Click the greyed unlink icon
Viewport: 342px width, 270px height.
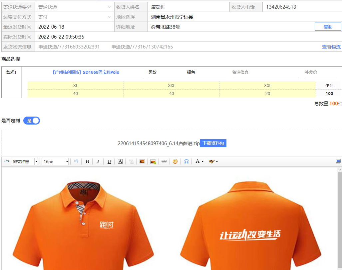(131, 161)
